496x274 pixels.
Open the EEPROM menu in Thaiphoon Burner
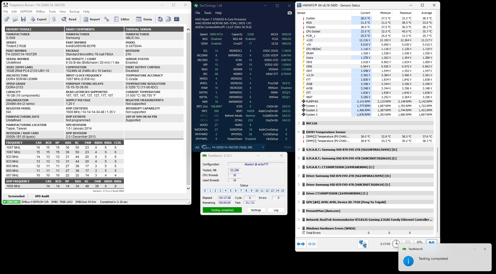26,12
